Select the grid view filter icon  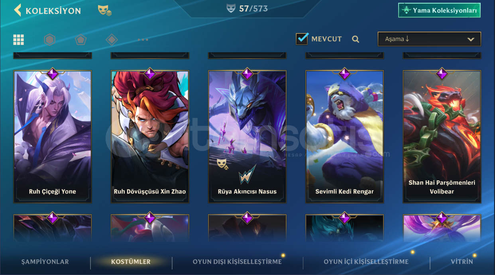(x=18, y=39)
